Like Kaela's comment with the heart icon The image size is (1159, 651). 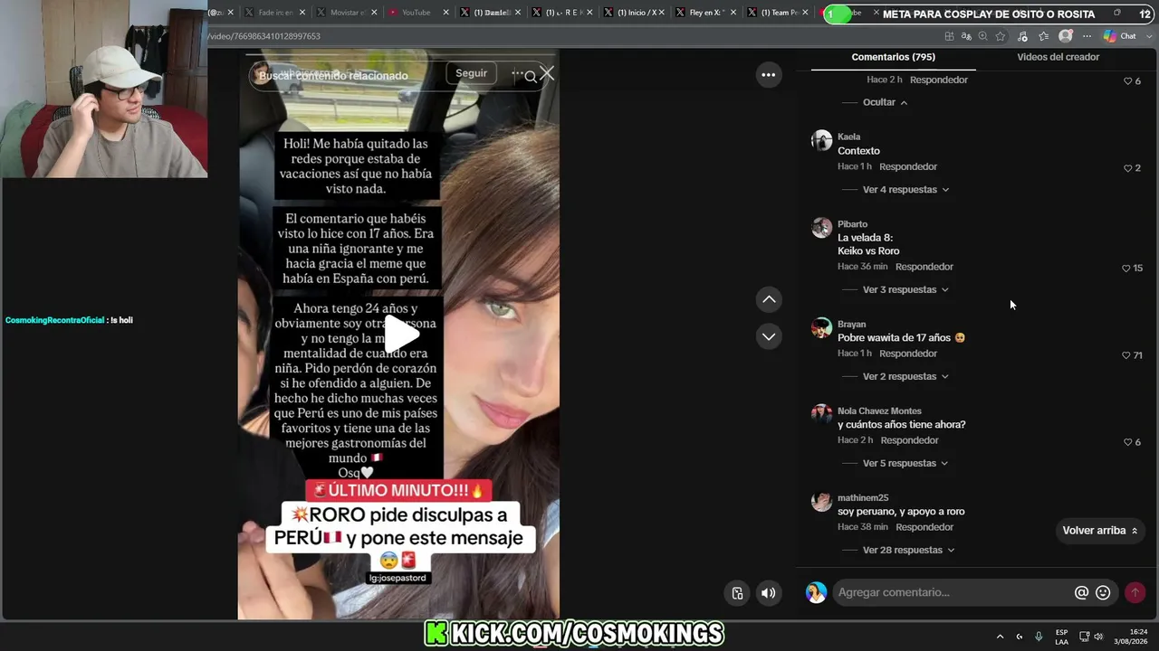1128,168
